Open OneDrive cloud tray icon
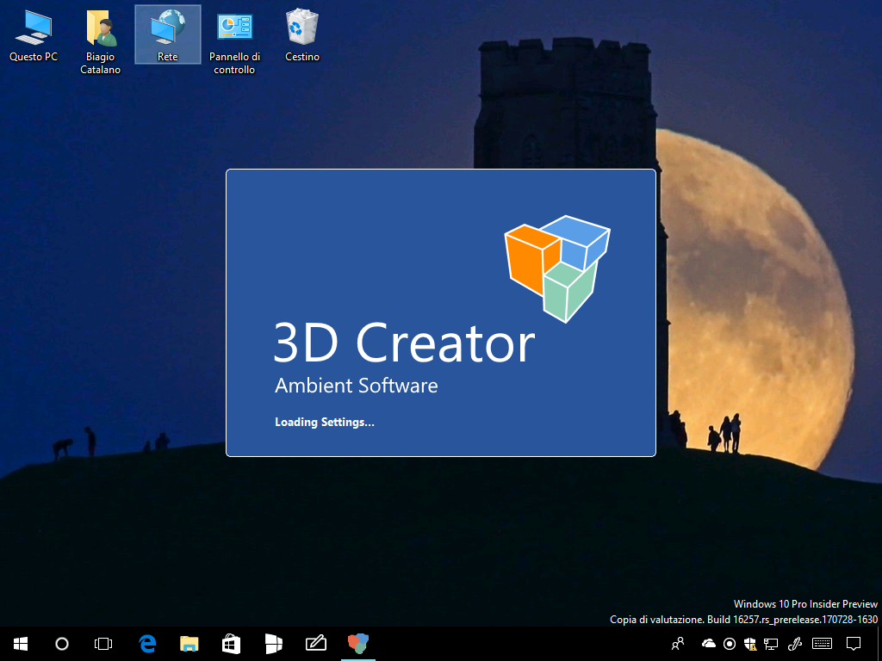Image resolution: width=882 pixels, height=661 pixels. [709, 644]
